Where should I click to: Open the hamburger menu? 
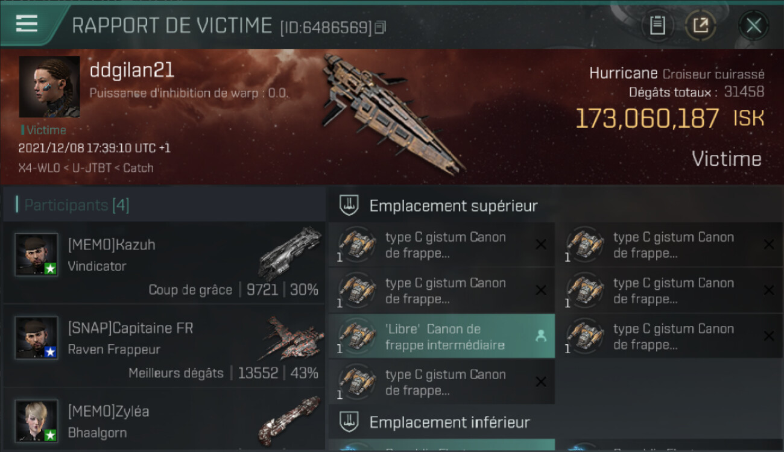(x=27, y=24)
